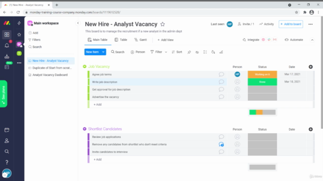Screen dimensions: 323x181
Task: Open notifications bell in left rail
Action: coord(7,45)
